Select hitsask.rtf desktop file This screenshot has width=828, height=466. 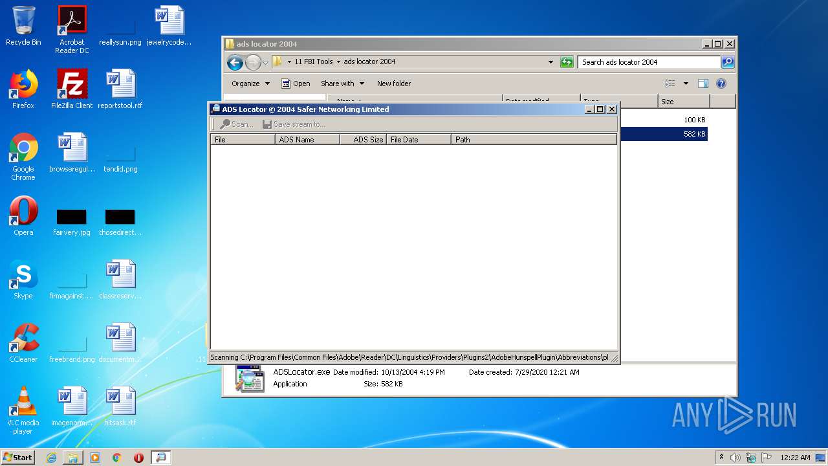click(120, 406)
